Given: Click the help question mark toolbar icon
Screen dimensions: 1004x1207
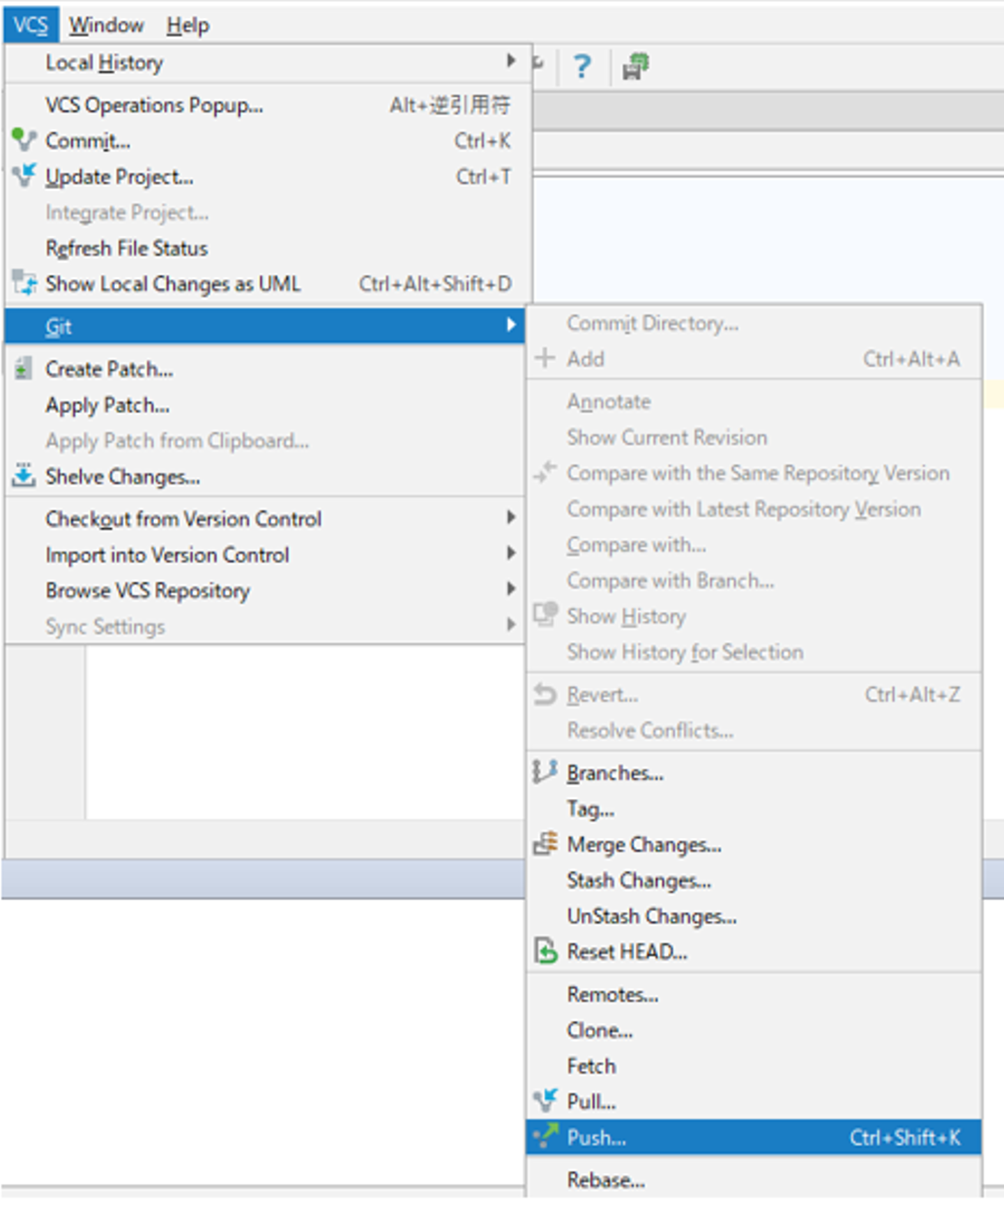Looking at the screenshot, I should tap(582, 66).
